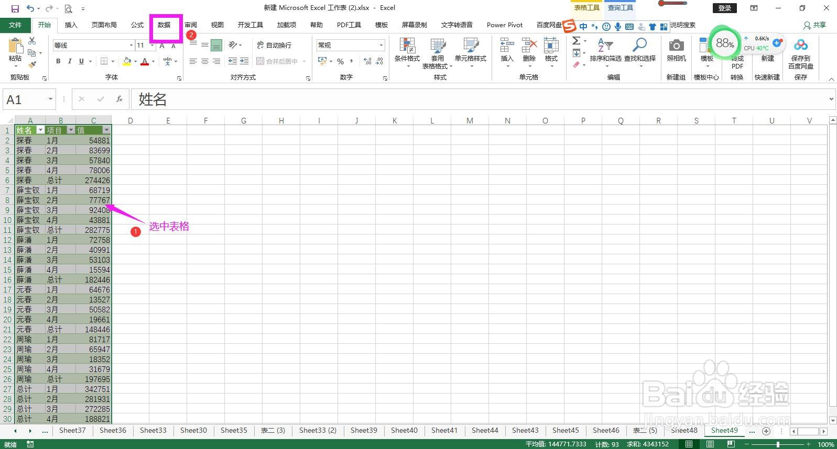Click the decrease decimal icon
This screenshot has width=837, height=449.
pyautogui.click(x=379, y=62)
